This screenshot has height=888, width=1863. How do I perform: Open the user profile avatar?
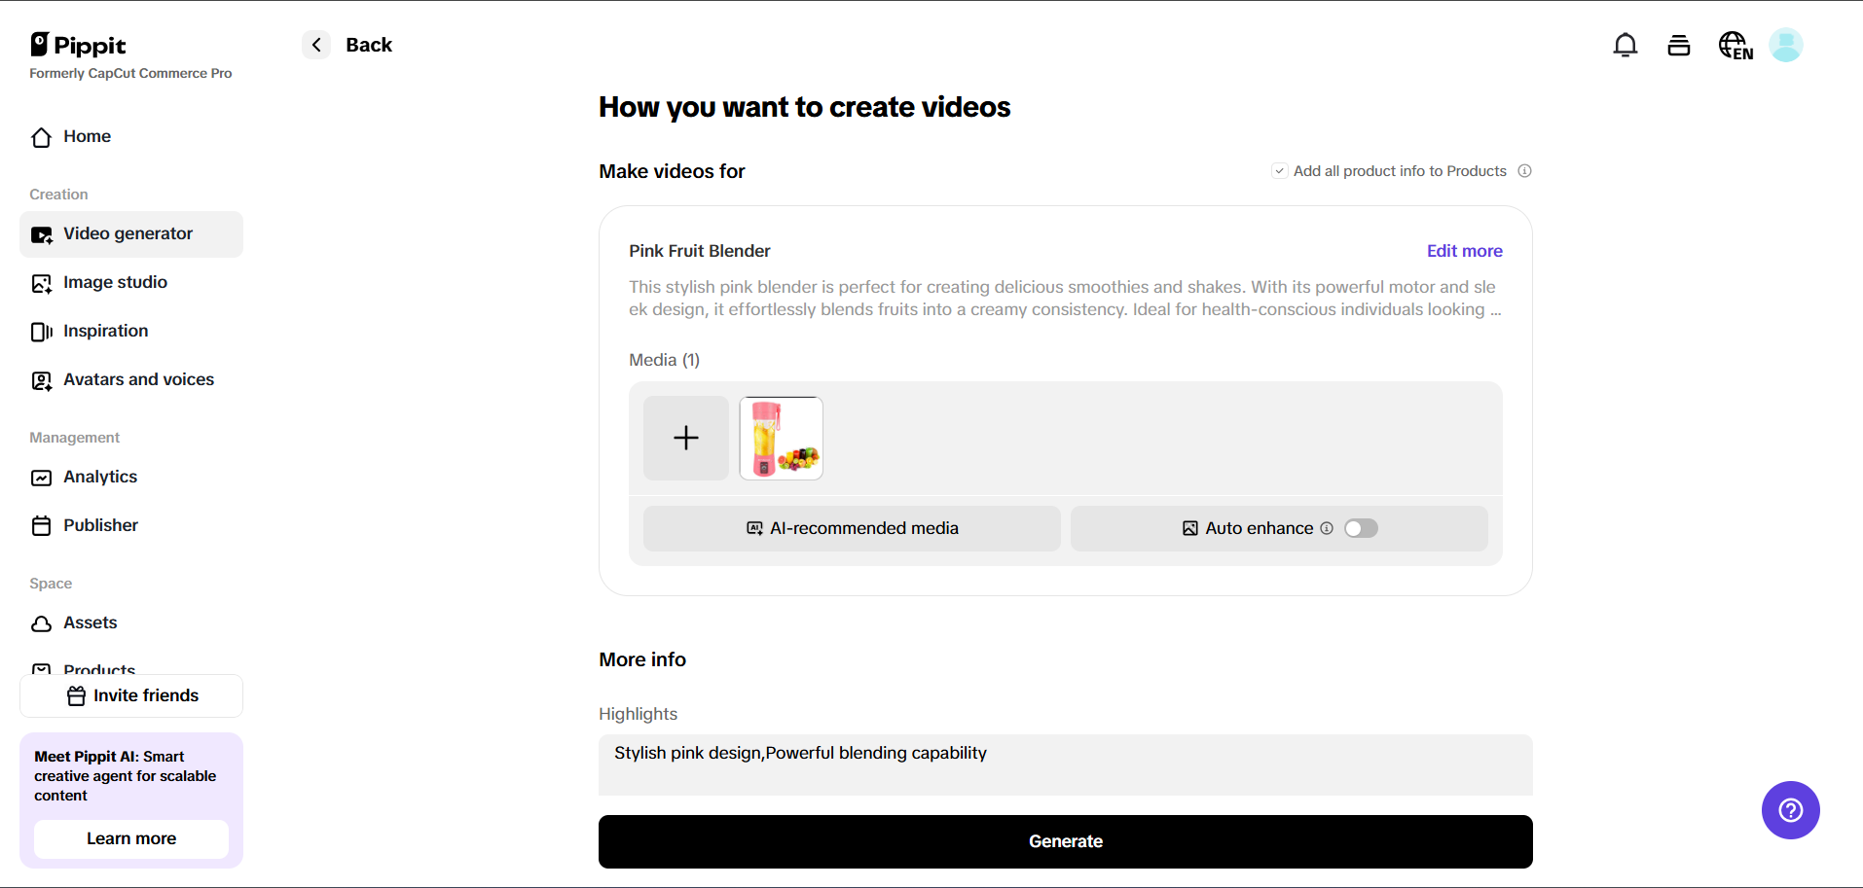[1785, 45]
